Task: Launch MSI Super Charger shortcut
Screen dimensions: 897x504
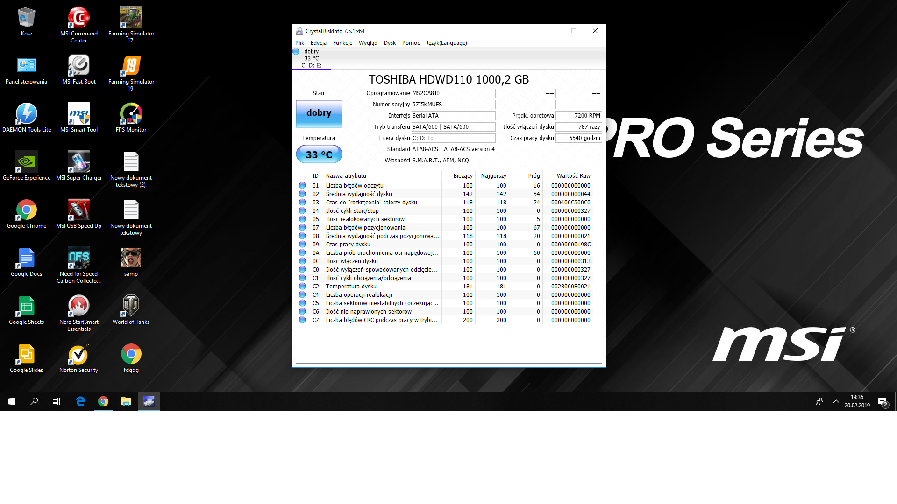Action: point(79,166)
